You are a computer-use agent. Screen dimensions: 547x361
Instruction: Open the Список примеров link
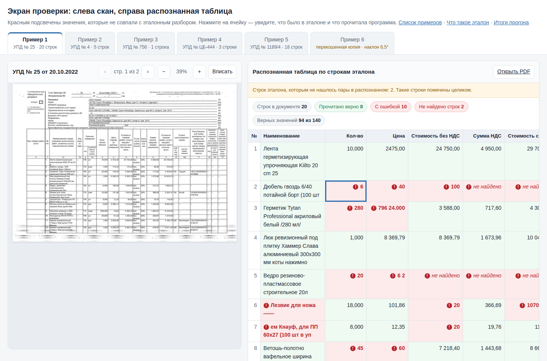tap(420, 22)
